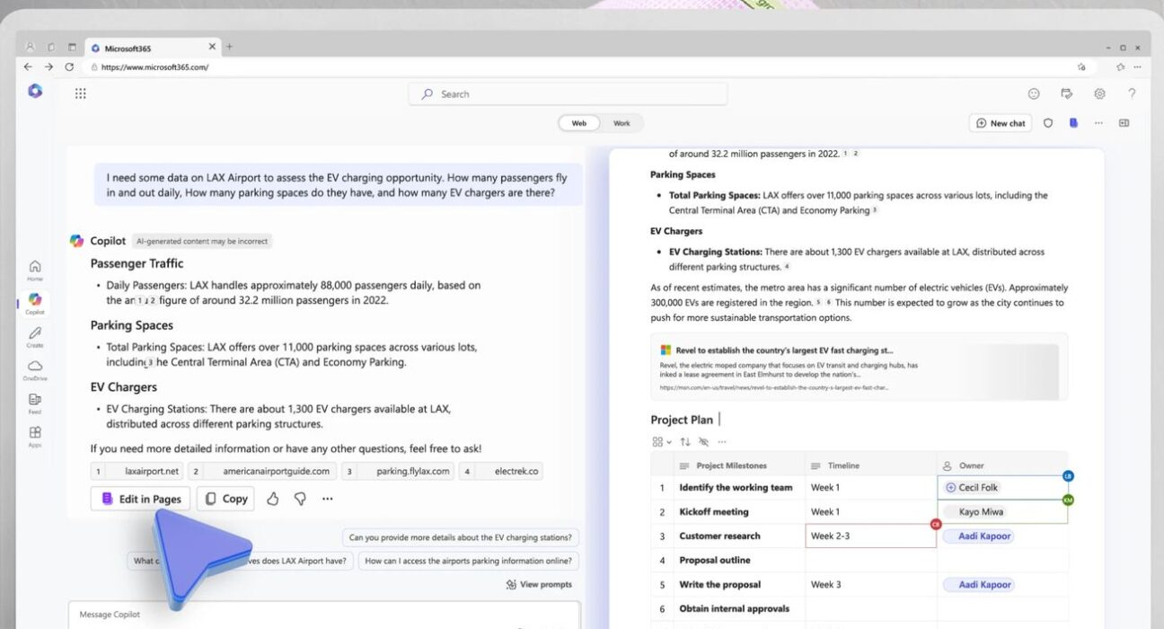
Task: Click the Week 2-3 timeline cell
Action: tap(871, 536)
